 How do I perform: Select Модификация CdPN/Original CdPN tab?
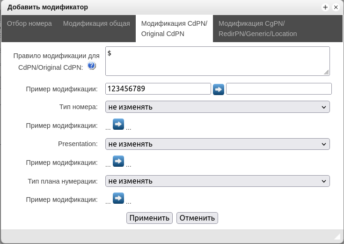click(174, 29)
